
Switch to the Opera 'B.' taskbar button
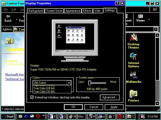[121, 116]
